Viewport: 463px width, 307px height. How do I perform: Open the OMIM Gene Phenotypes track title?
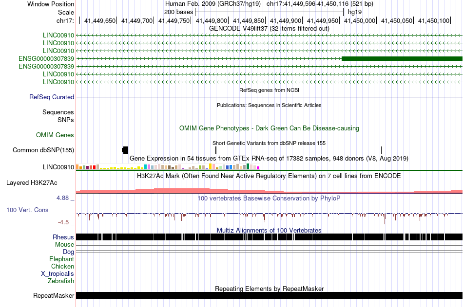coord(269,128)
